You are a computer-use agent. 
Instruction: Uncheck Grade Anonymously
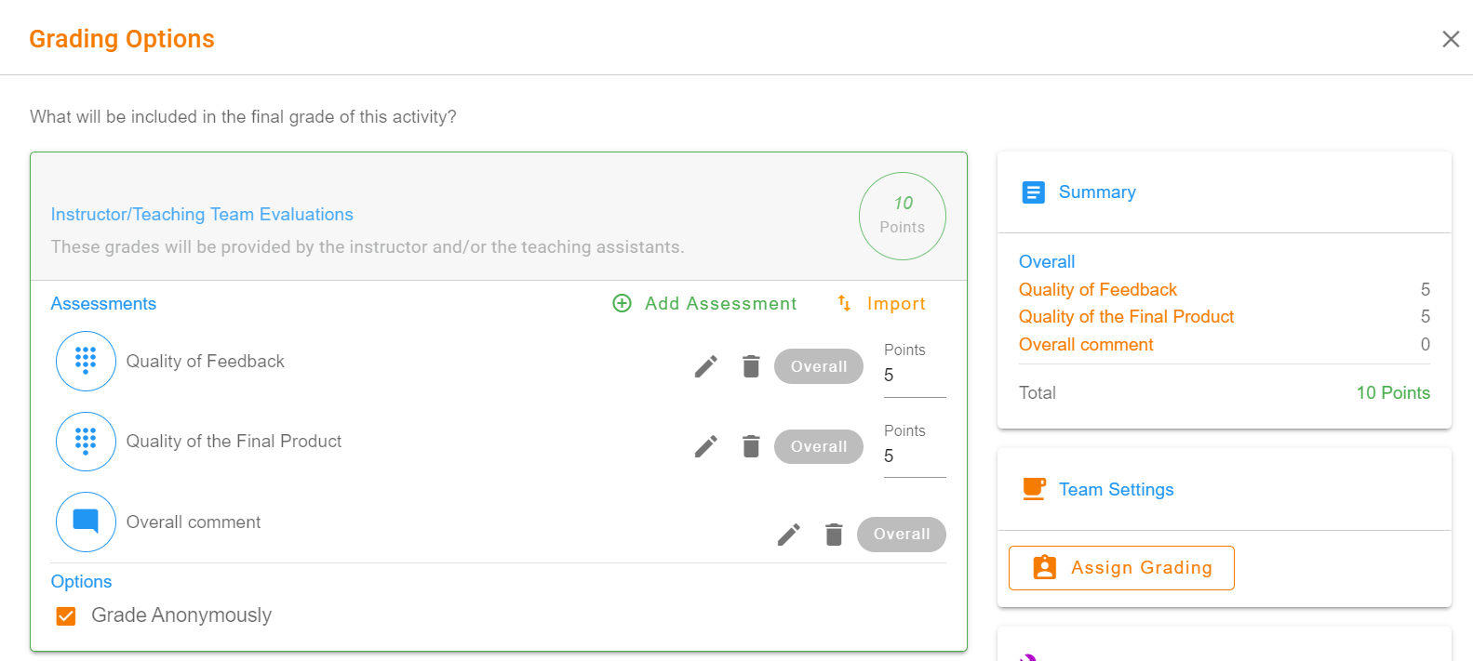[65, 615]
